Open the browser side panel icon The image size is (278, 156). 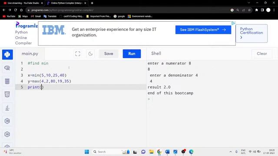click(262, 10)
